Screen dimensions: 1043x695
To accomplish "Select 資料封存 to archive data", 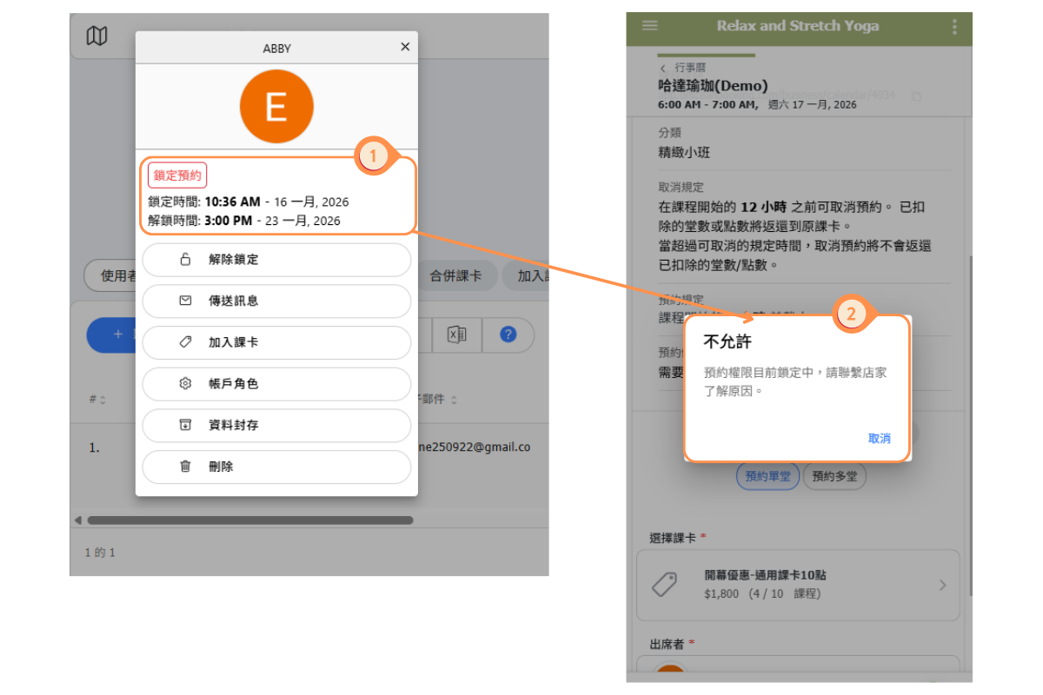I will coord(276,425).
